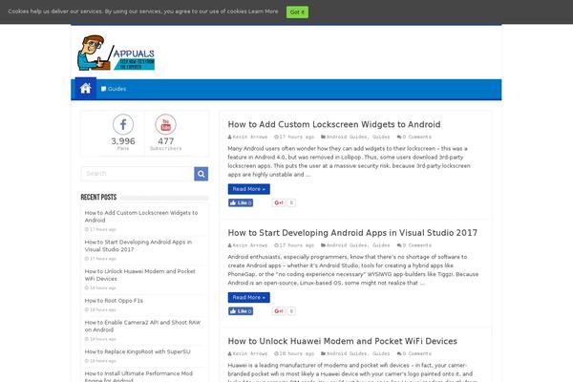Like the Lockscreen Widgets article on Facebook
Screen dimensions: 573x382
pyautogui.click(x=241, y=202)
